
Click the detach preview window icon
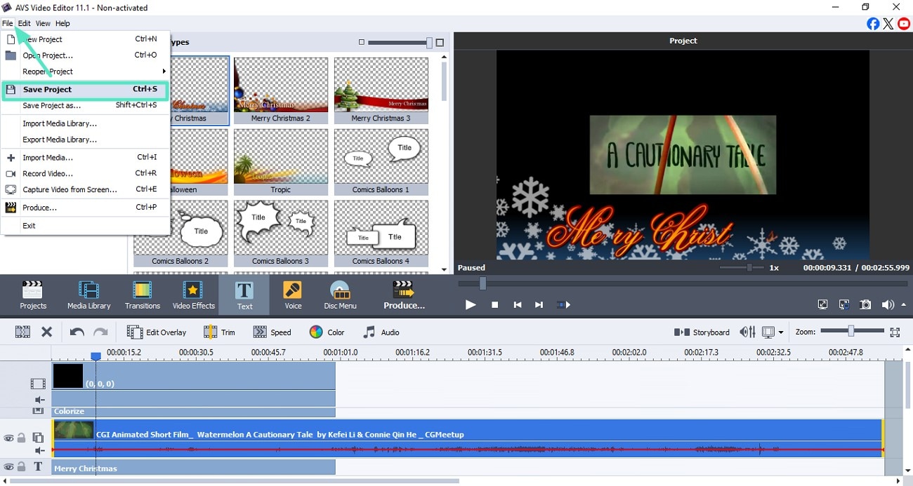point(844,305)
